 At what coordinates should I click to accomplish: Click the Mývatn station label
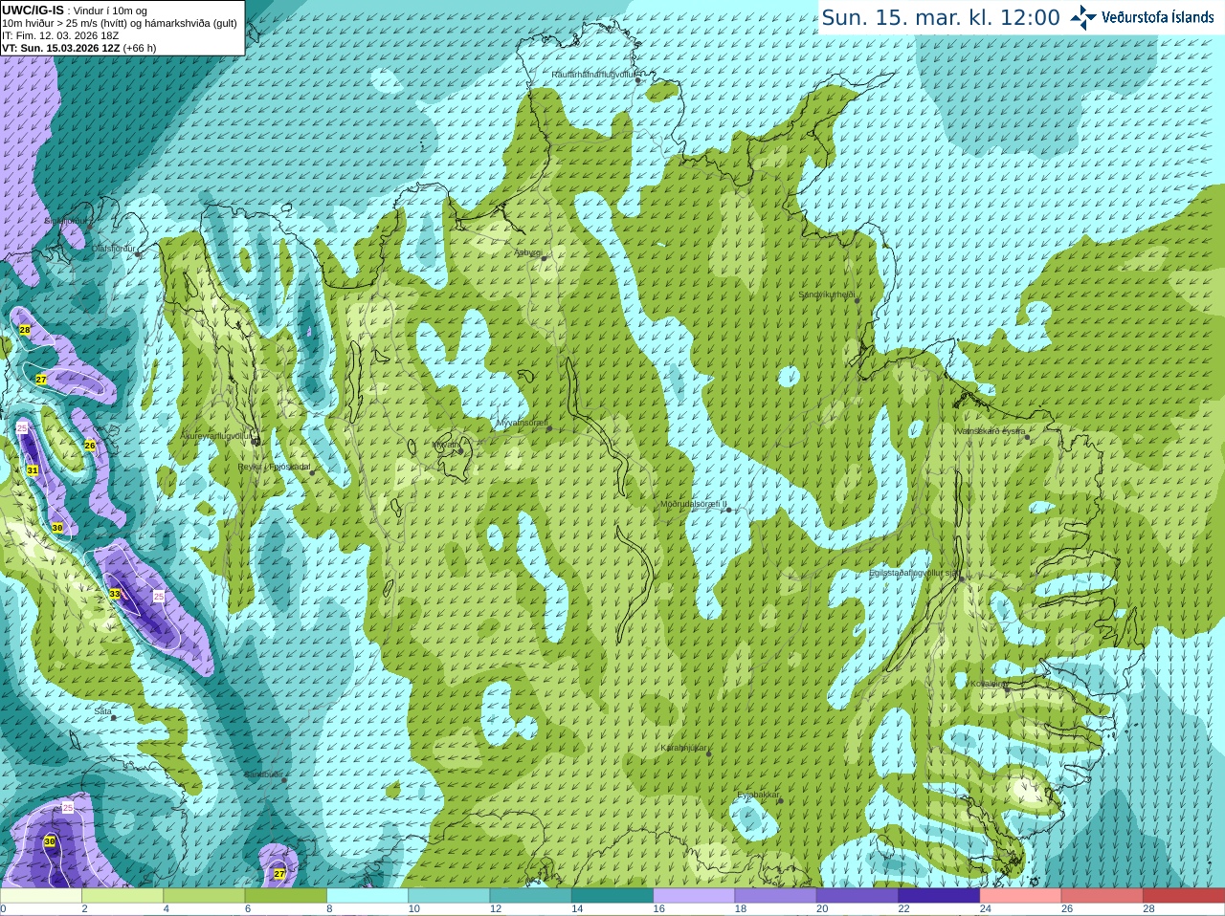pos(446,445)
